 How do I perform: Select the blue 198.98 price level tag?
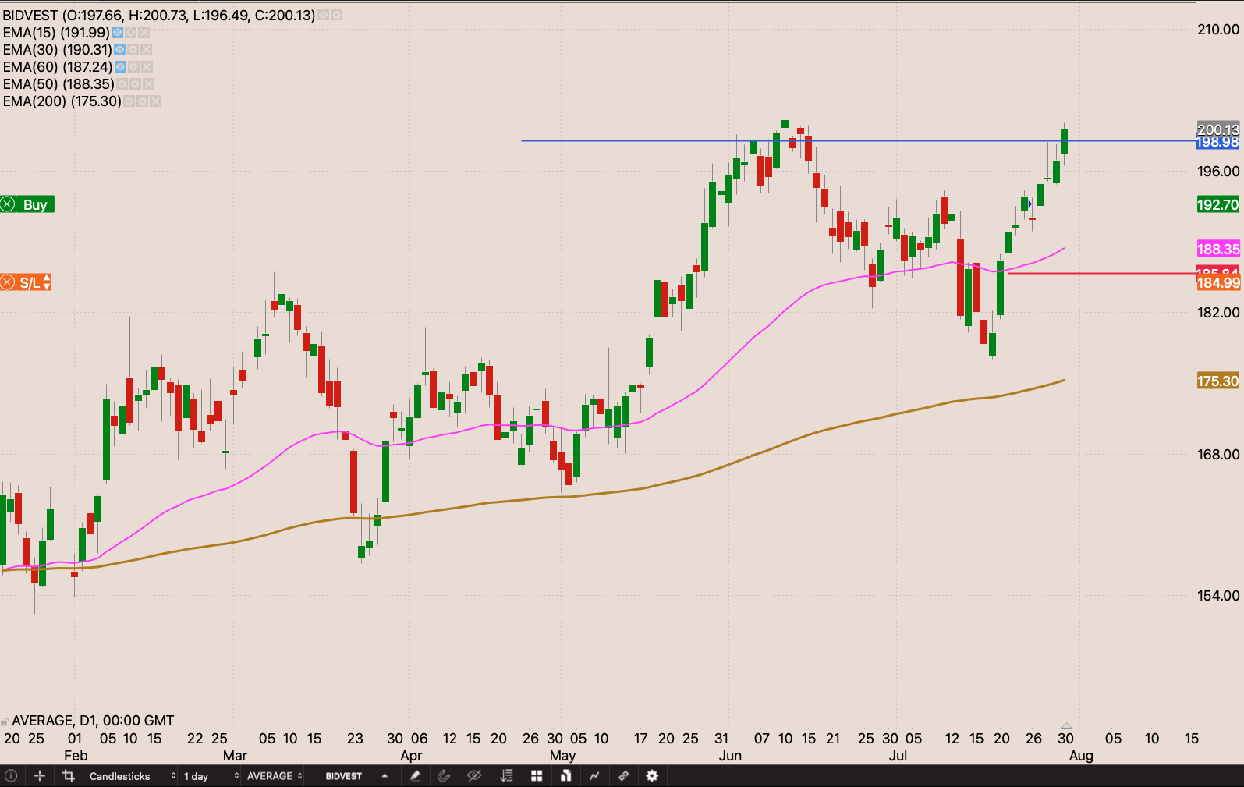coord(1217,143)
